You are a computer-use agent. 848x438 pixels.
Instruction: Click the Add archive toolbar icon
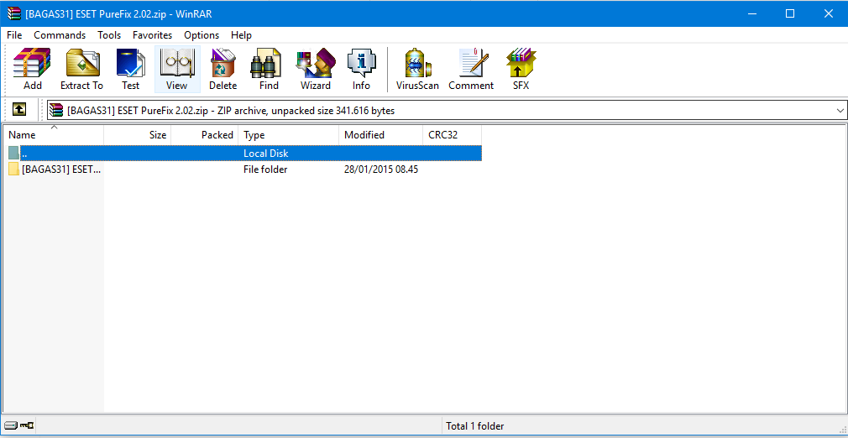[x=33, y=69]
